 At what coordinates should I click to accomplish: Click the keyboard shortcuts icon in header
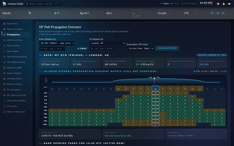click(229, 4)
